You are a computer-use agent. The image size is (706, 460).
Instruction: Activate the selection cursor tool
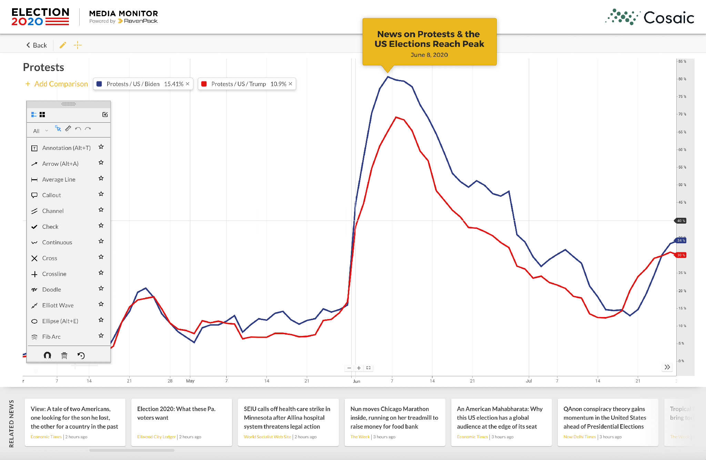pos(59,129)
